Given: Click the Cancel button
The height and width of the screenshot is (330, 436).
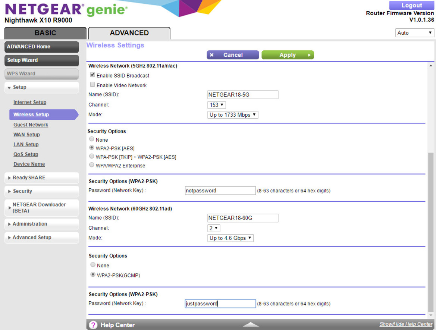Looking at the screenshot, I should [x=233, y=55].
